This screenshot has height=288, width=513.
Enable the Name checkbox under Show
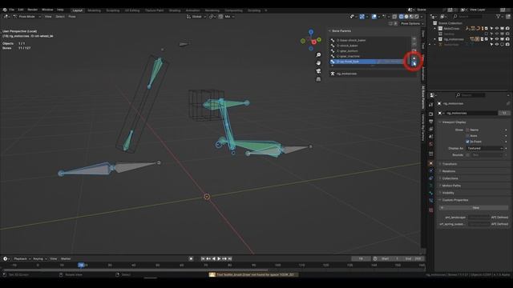click(467, 130)
